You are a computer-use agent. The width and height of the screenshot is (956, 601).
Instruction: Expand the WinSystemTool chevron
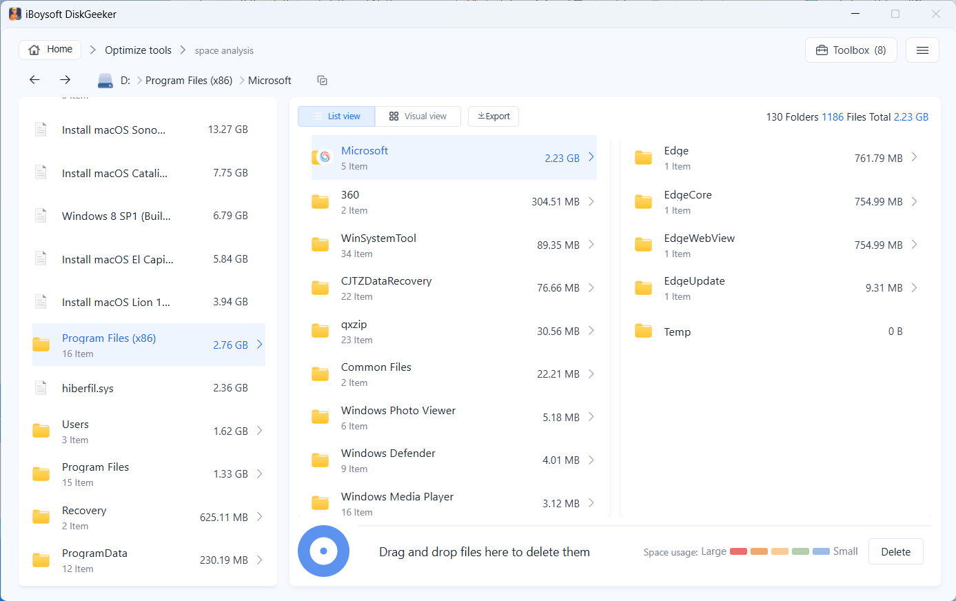pos(591,245)
